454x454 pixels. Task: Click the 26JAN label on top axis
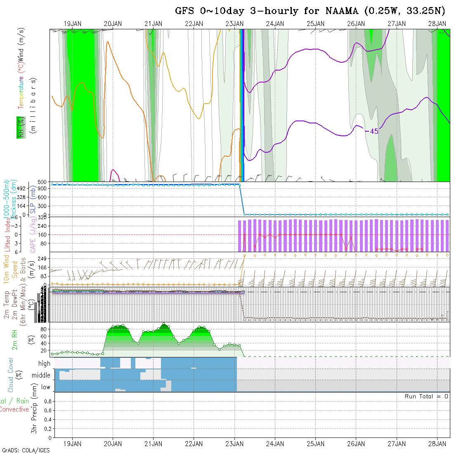tap(356, 24)
